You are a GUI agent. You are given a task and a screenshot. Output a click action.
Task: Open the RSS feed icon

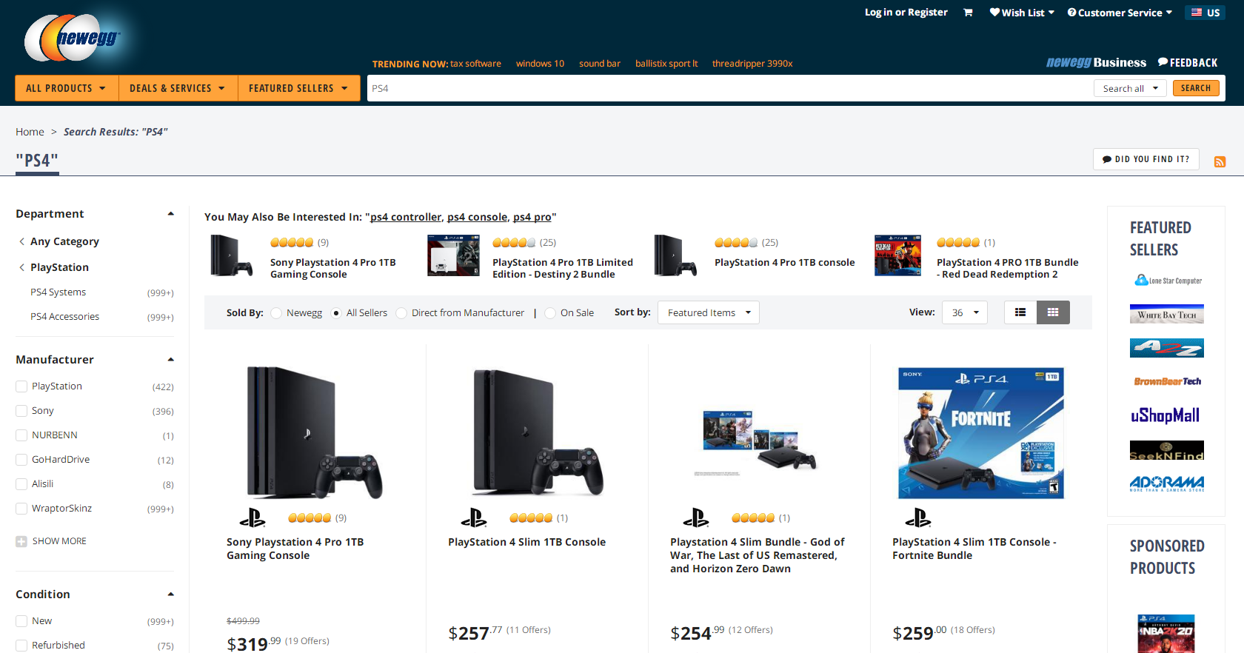(x=1220, y=161)
